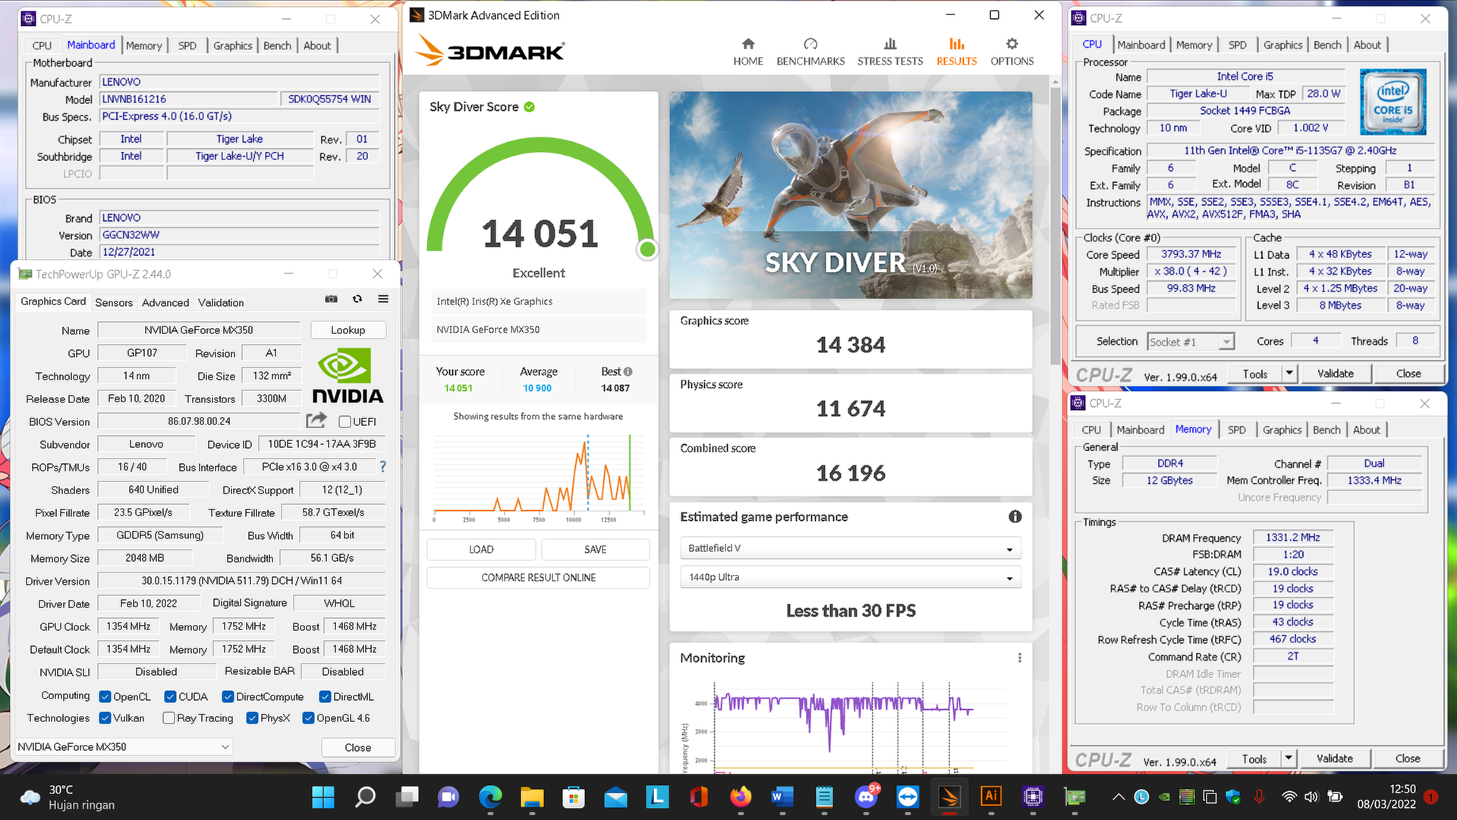Click taskbar clock and date
Screen dimensions: 1457x820
[x=1386, y=796]
